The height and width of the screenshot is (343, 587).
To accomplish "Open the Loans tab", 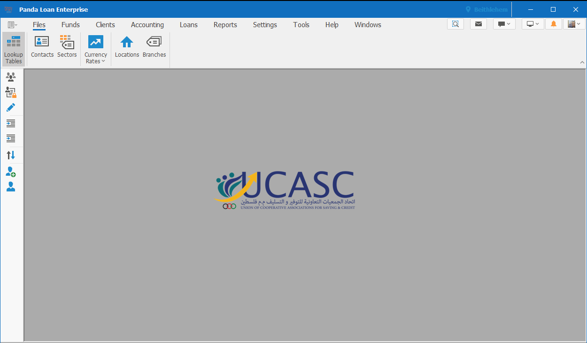I will 189,25.
